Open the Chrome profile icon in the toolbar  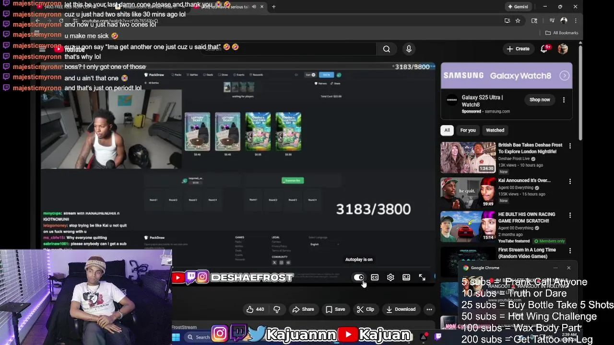coord(564,21)
